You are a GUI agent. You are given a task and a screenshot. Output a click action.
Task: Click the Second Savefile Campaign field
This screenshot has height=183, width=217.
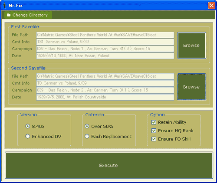click(105, 90)
